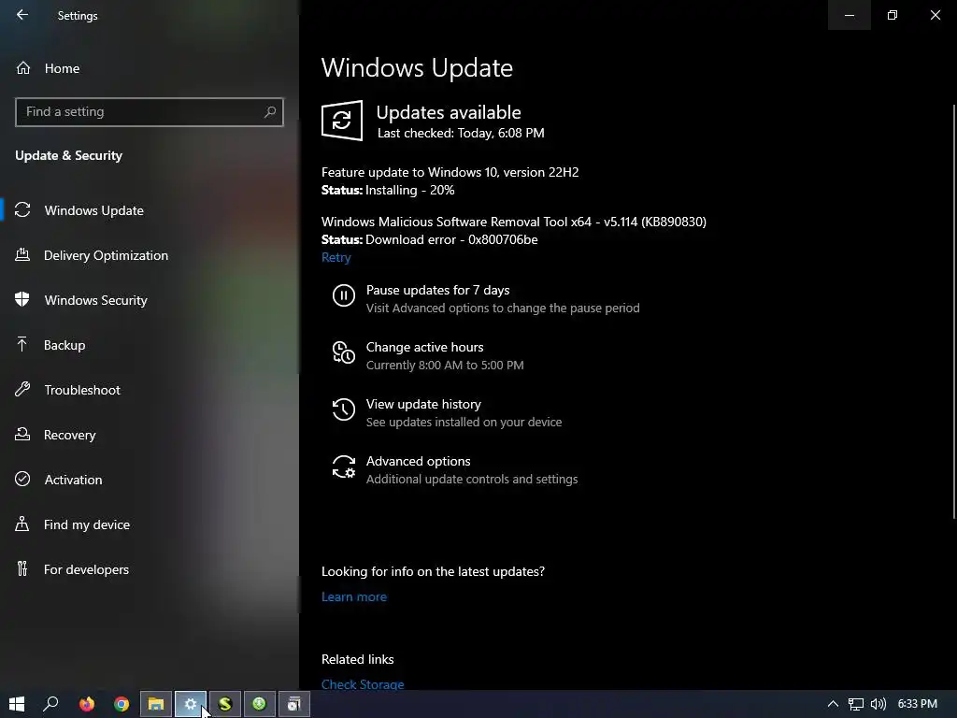
Task: Click the Advanced options gear-sync icon
Action: 344,467
